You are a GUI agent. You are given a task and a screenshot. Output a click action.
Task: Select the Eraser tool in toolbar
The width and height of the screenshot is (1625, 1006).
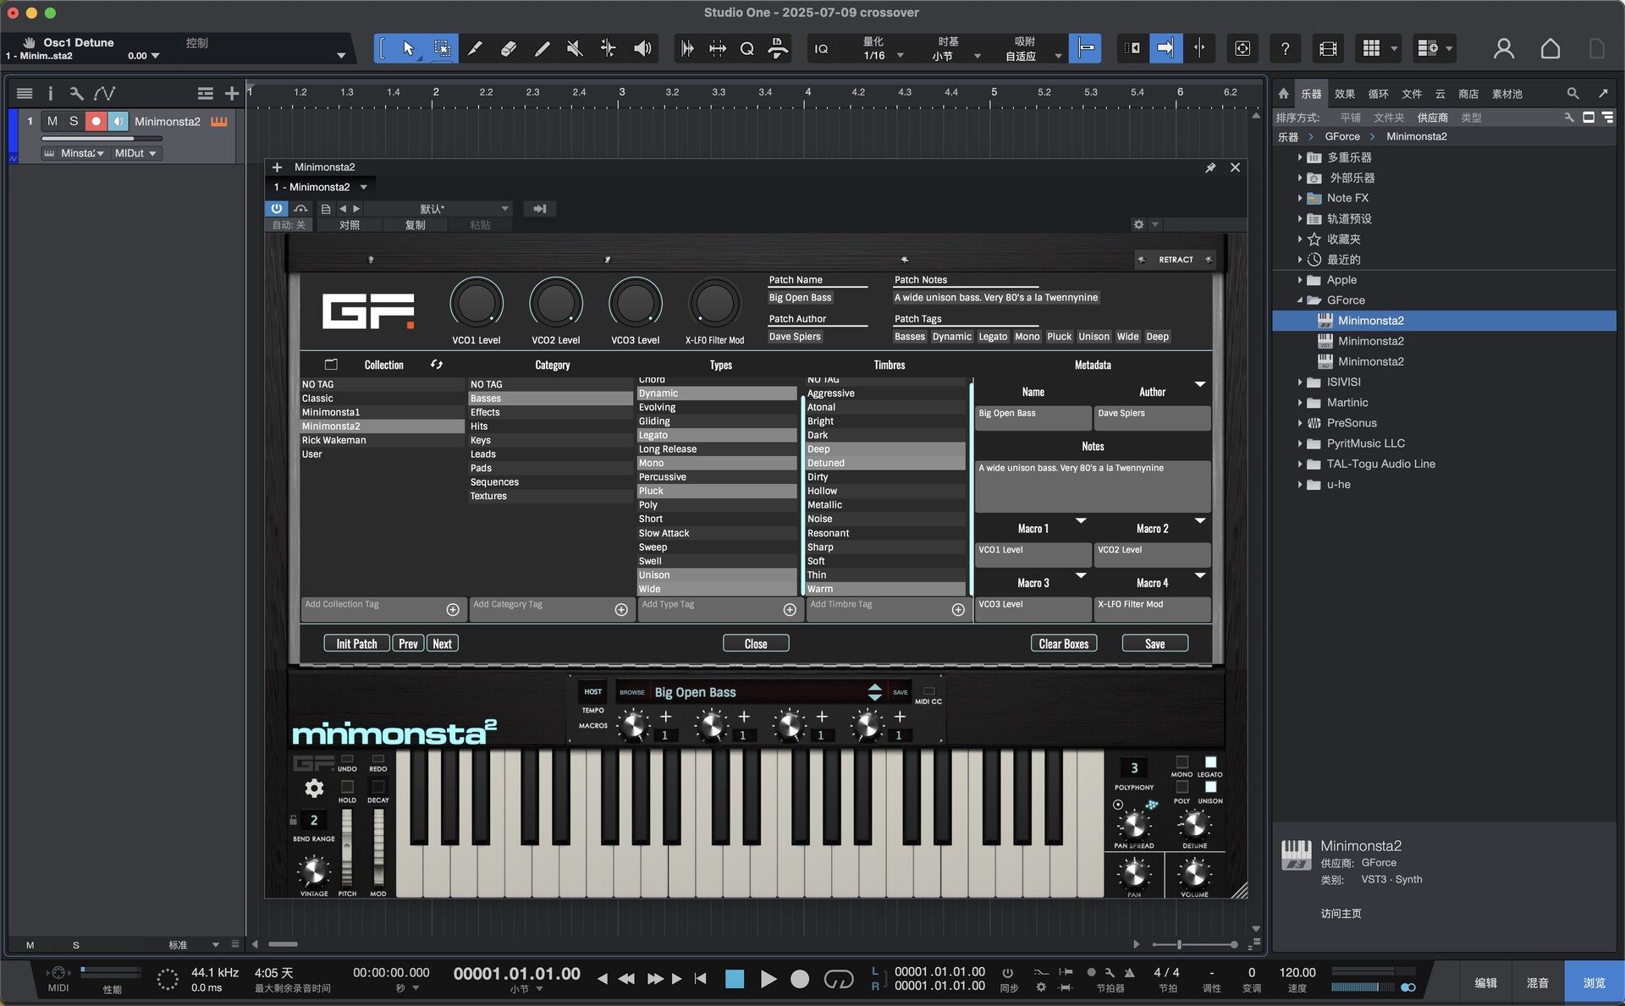[508, 49]
